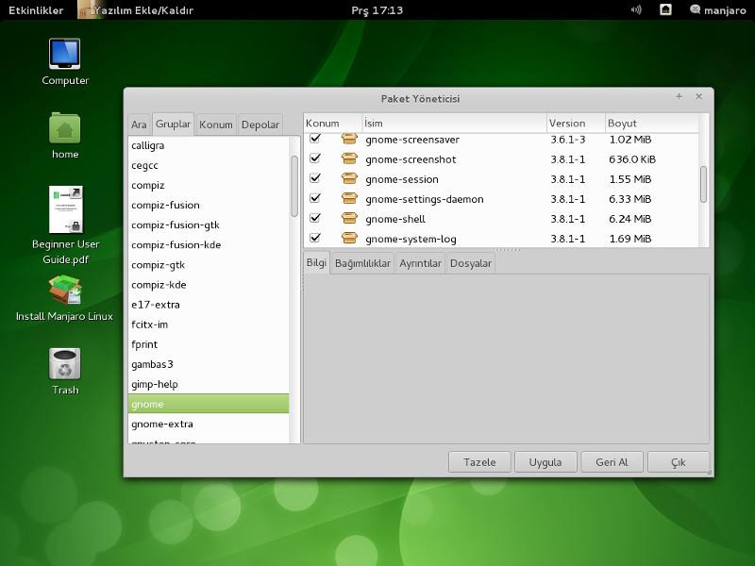
Task: Click the package icon for gnome-settings-daemon
Action: pos(349,198)
